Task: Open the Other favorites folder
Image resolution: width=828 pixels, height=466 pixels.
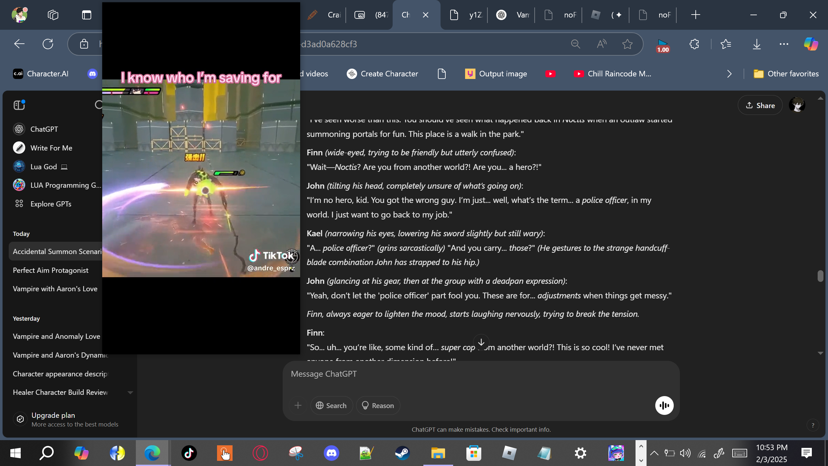Action: (786, 74)
